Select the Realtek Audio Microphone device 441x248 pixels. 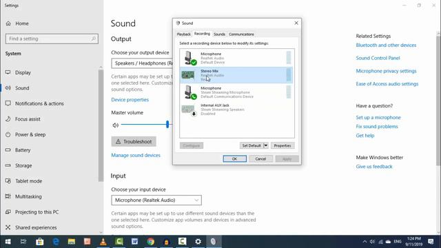[236, 58]
